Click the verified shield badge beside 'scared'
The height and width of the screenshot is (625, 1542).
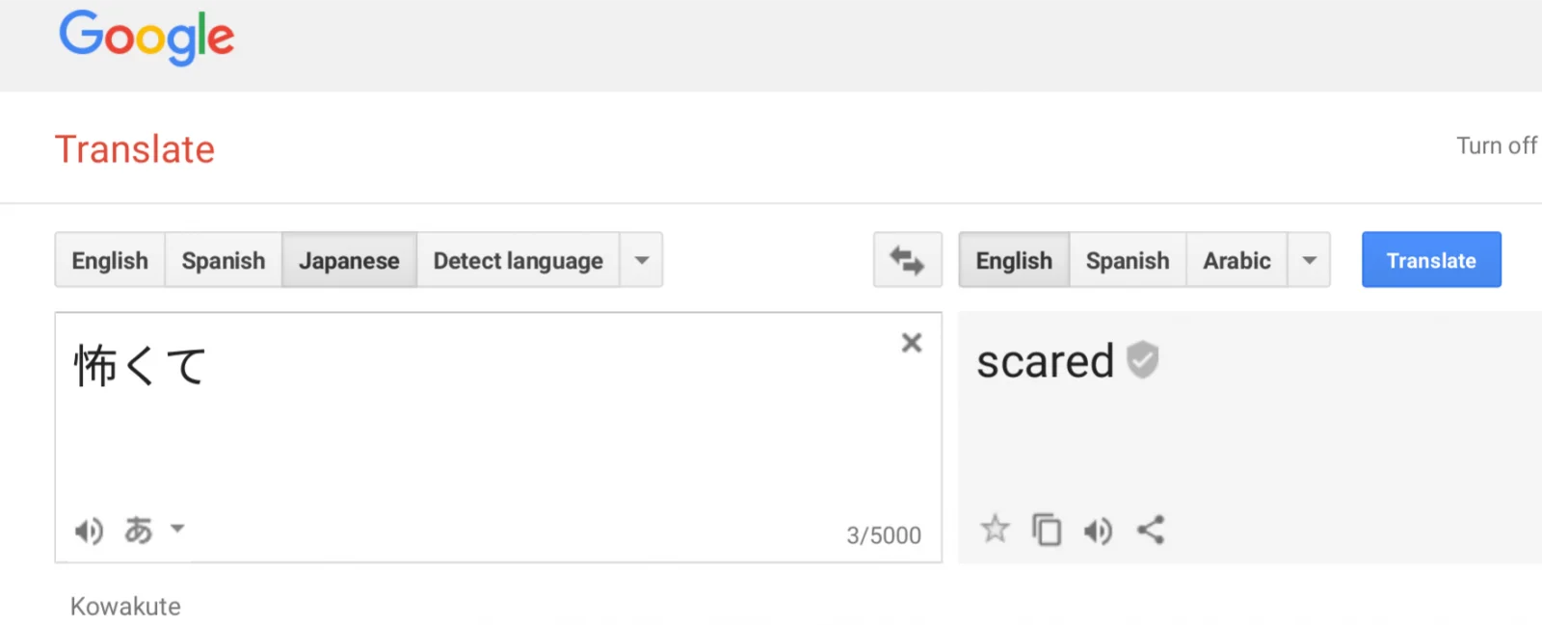coord(1143,360)
